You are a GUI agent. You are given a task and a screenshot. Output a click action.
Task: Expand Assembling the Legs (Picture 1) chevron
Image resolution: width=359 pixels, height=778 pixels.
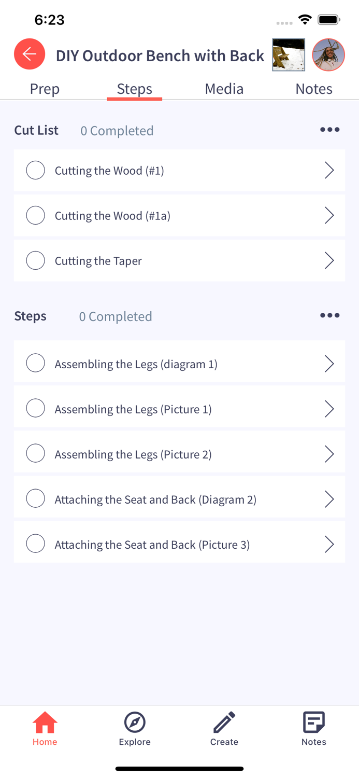[x=329, y=409]
